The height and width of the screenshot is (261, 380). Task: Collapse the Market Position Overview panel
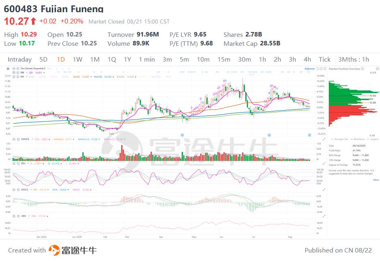377,69
